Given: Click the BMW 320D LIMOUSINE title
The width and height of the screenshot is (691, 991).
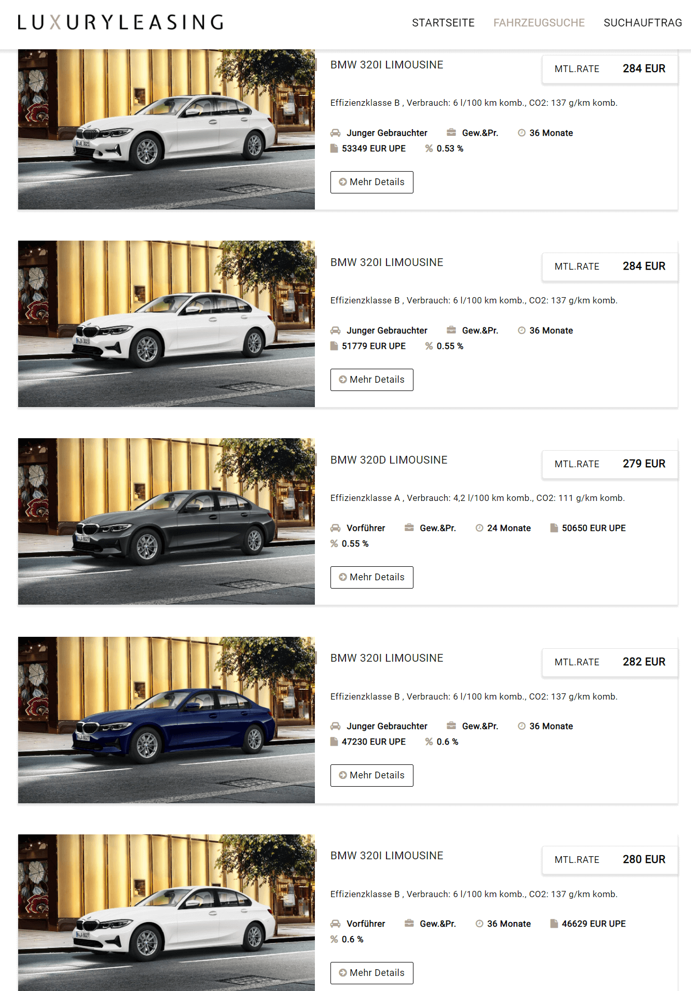Looking at the screenshot, I should click(389, 460).
